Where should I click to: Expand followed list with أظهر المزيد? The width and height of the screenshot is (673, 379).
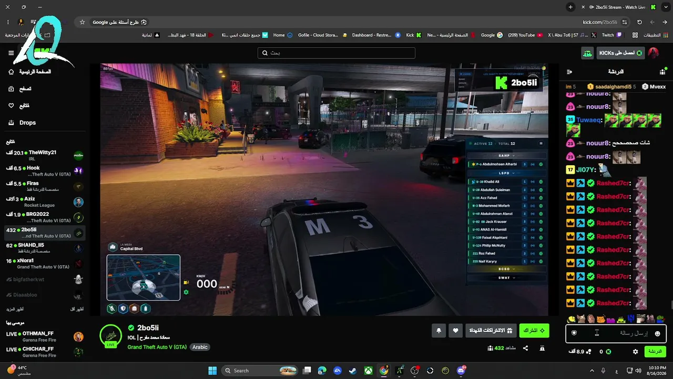tap(15, 309)
